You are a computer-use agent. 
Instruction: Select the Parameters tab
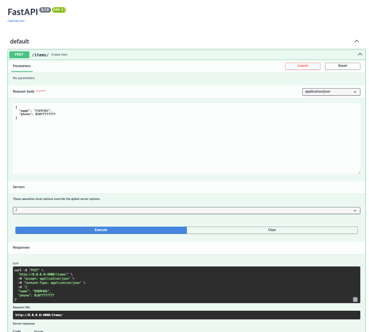(x=22, y=66)
